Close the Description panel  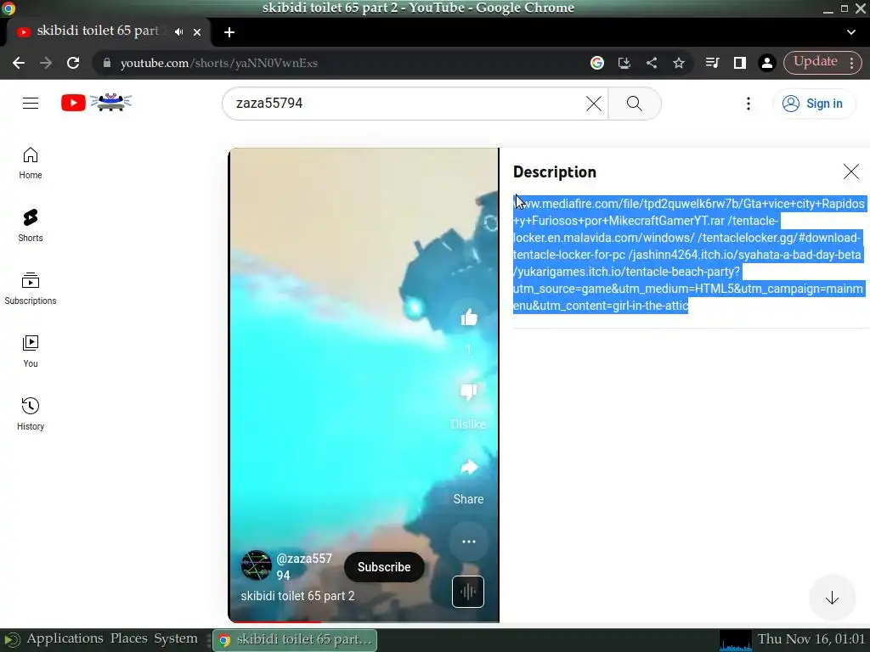click(x=850, y=171)
